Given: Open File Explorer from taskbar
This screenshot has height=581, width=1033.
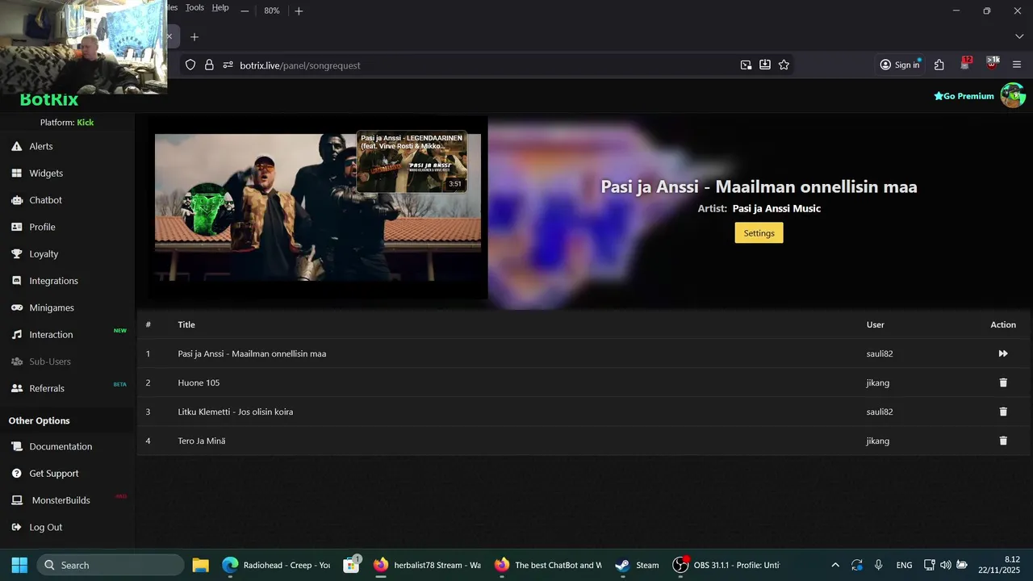Looking at the screenshot, I should tap(200, 565).
